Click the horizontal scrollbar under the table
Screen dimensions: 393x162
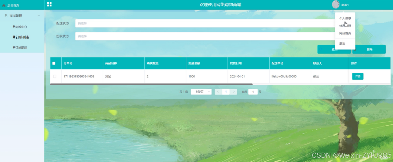pos(151,84)
